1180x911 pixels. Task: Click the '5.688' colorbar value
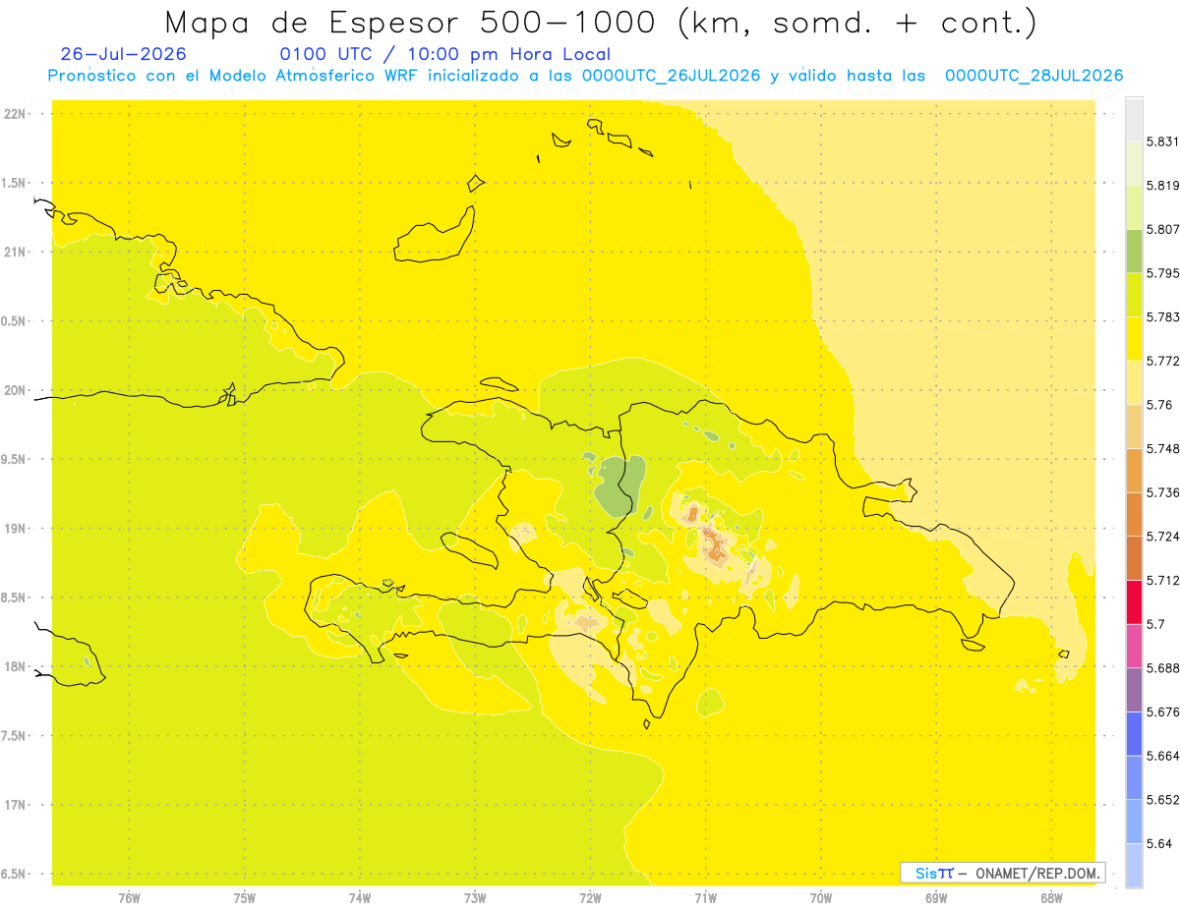click(x=1162, y=668)
